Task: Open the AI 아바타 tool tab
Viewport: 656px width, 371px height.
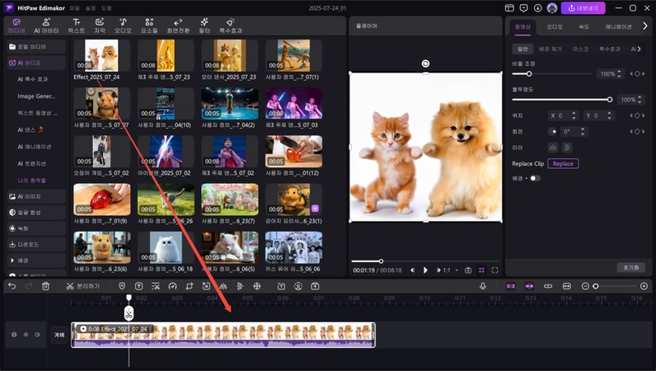Action: (x=46, y=26)
